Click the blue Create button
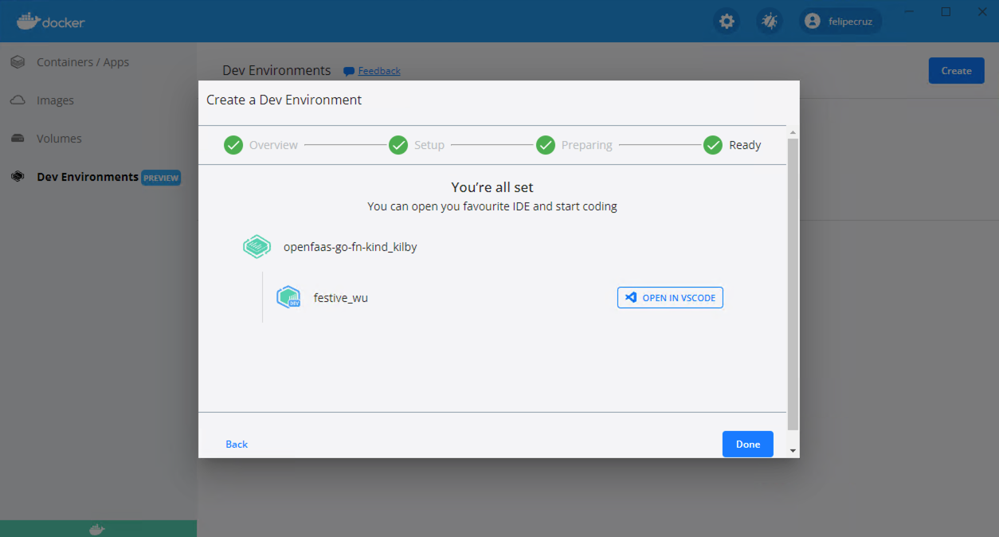The height and width of the screenshot is (537, 999). pyautogui.click(x=956, y=70)
